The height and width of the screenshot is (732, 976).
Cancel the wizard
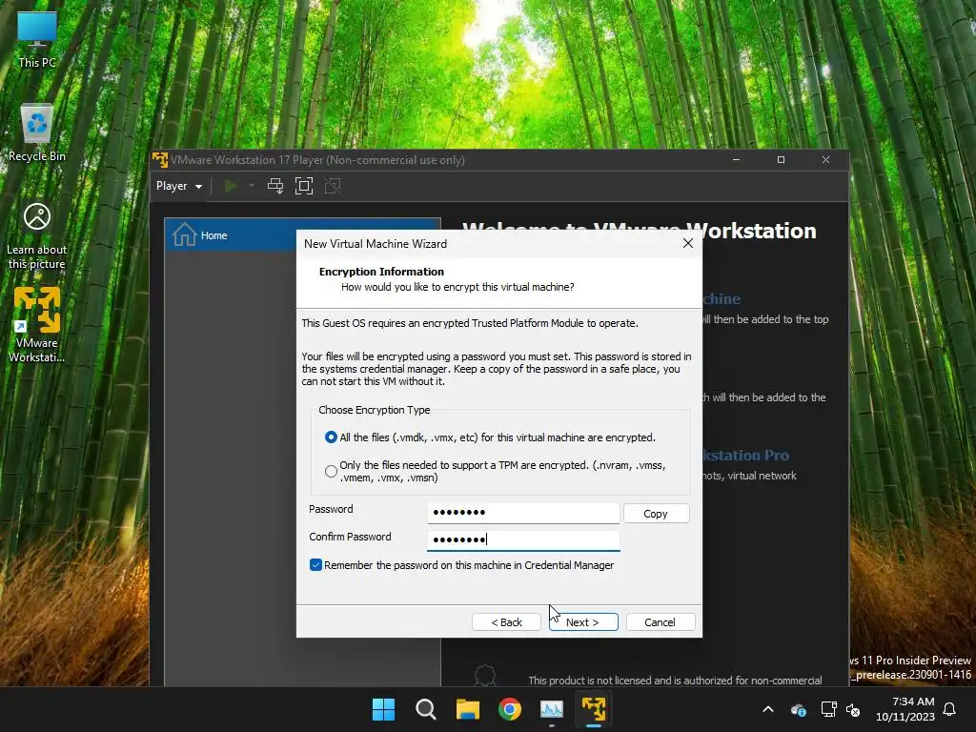pyautogui.click(x=661, y=621)
